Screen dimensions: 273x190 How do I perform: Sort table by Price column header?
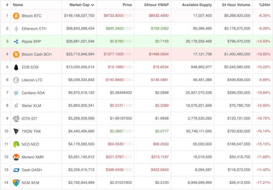point(127,5)
